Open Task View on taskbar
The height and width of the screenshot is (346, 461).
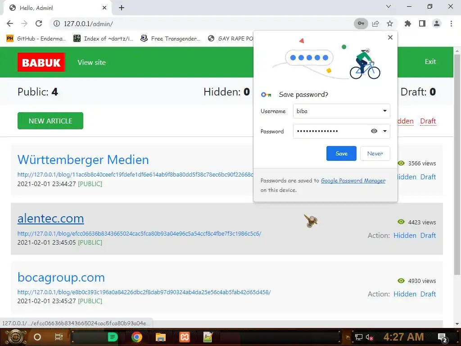click(x=59, y=337)
